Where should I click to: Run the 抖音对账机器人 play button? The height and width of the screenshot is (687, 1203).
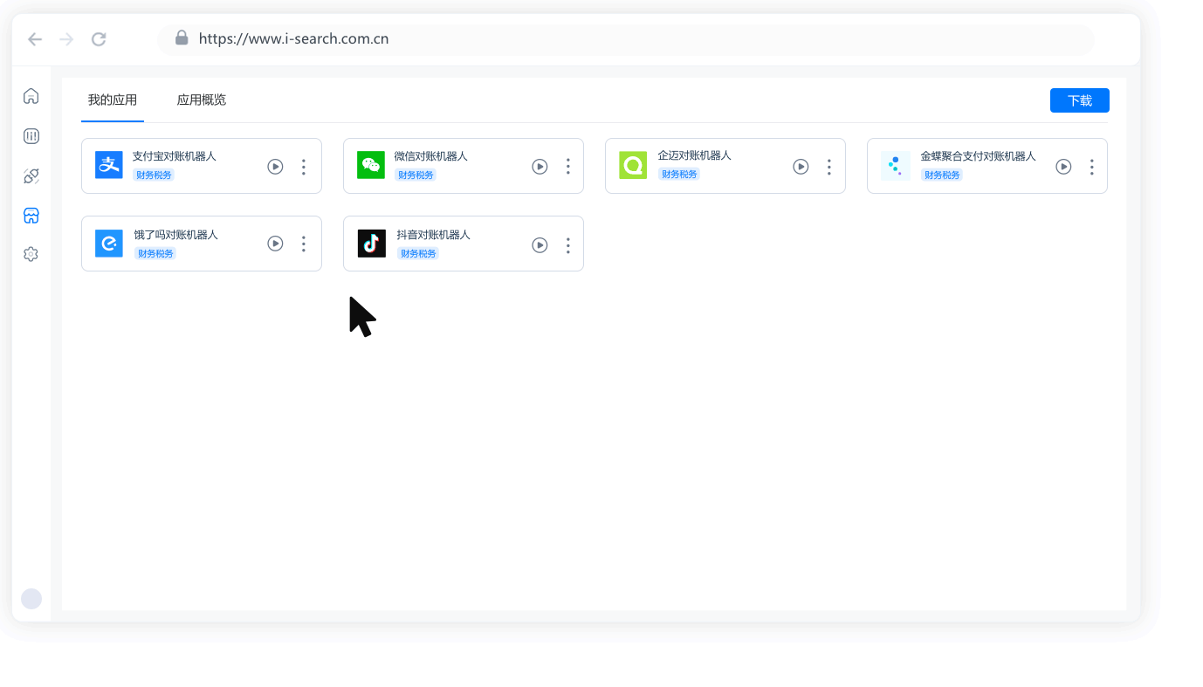pos(540,245)
